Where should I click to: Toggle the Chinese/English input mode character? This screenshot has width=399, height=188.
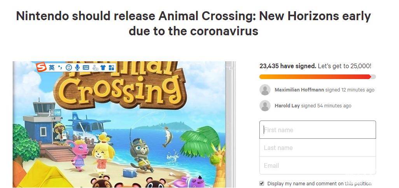coord(52,67)
